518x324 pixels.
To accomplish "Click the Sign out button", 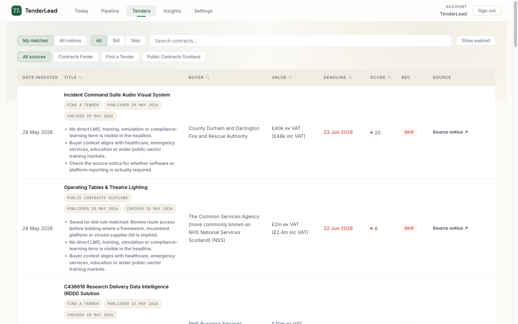I will point(487,11).
